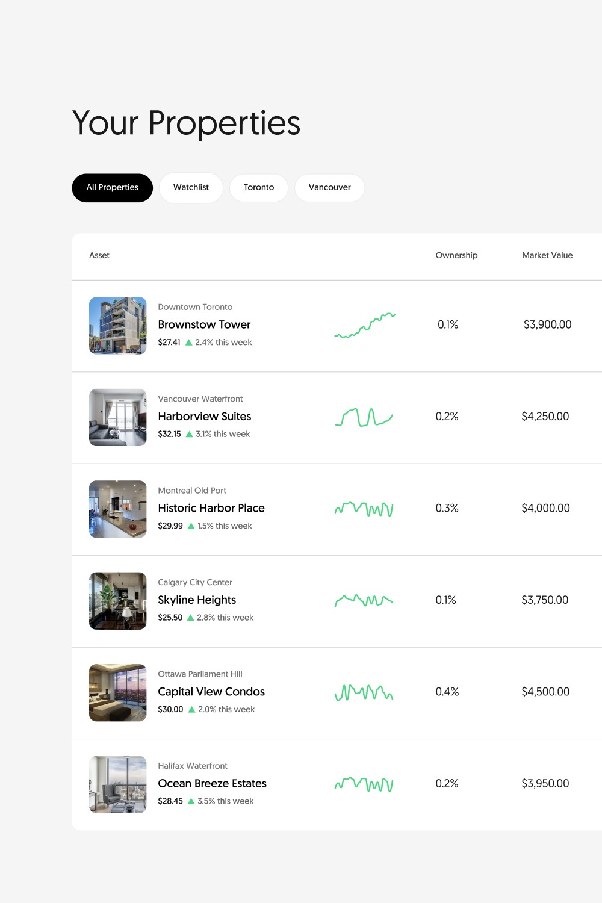
Task: Click the Calgary City Center location label
Action: point(195,582)
